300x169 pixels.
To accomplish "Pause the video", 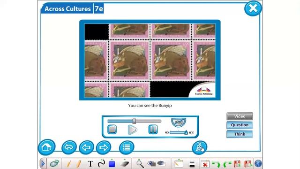I will point(153,130).
